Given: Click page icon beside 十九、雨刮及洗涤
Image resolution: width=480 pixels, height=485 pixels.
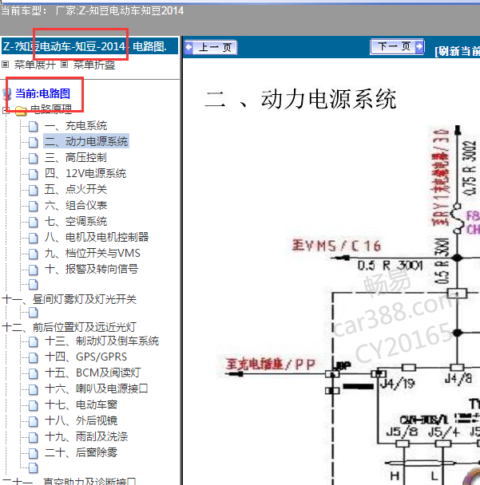Looking at the screenshot, I should click(33, 437).
